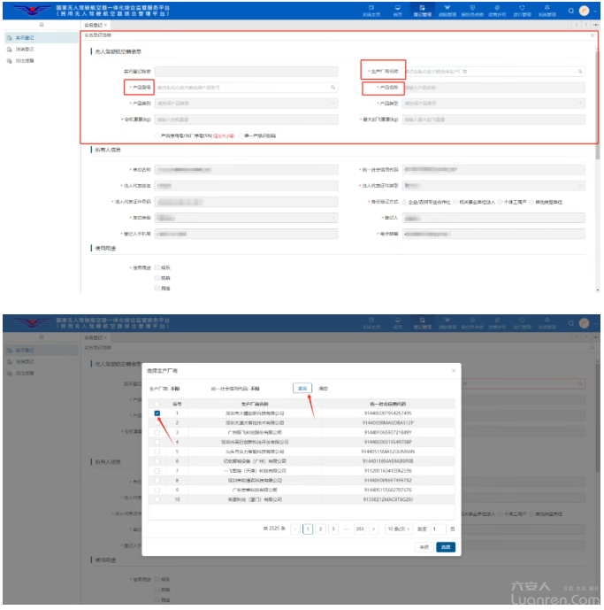This screenshot has width=604, height=610.
Task: Click search icon in 生产厂商名称 field
Action: click(x=580, y=71)
